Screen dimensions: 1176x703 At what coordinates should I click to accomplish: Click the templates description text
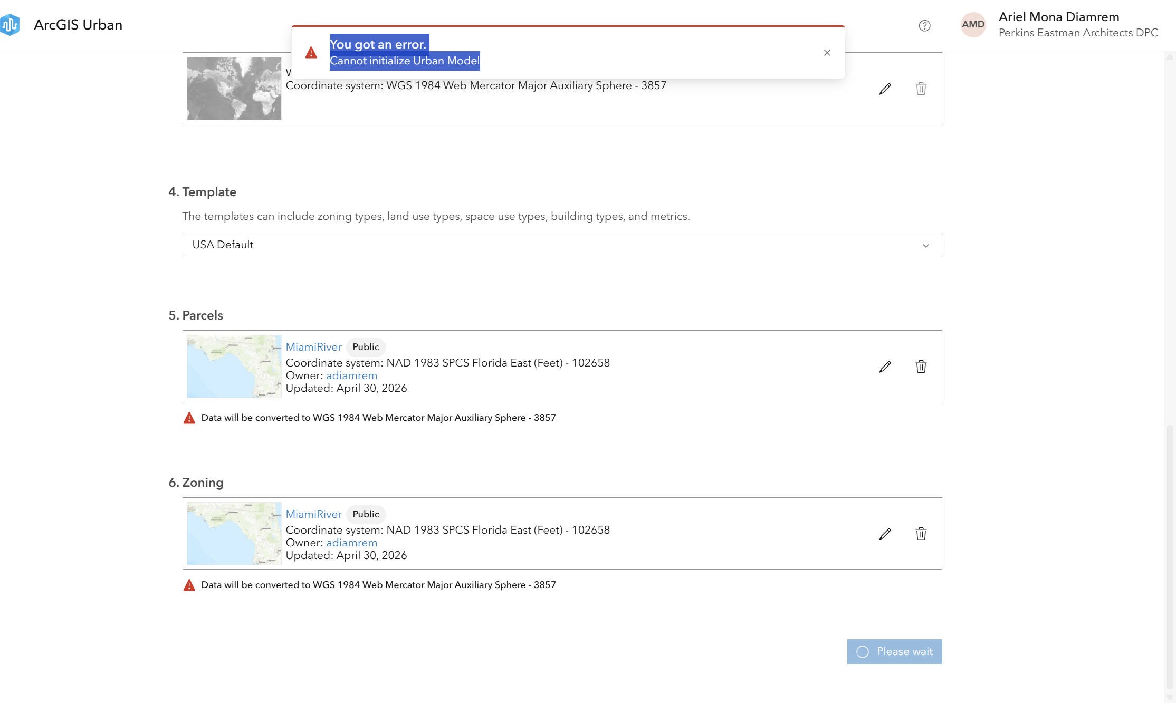[436, 216]
